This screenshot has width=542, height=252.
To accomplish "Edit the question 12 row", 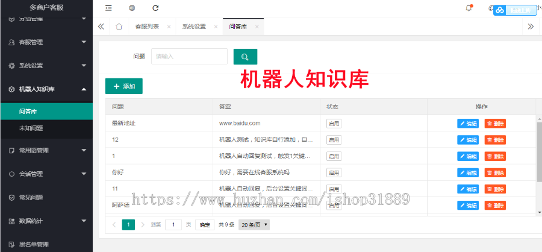I will click(468, 140).
